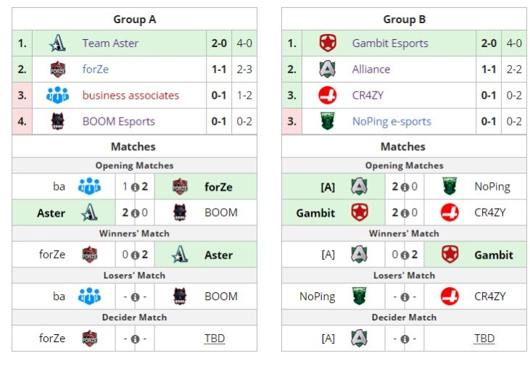Open info icon for ba vs forZe opening match
This screenshot has width=530, height=382.
135,187
